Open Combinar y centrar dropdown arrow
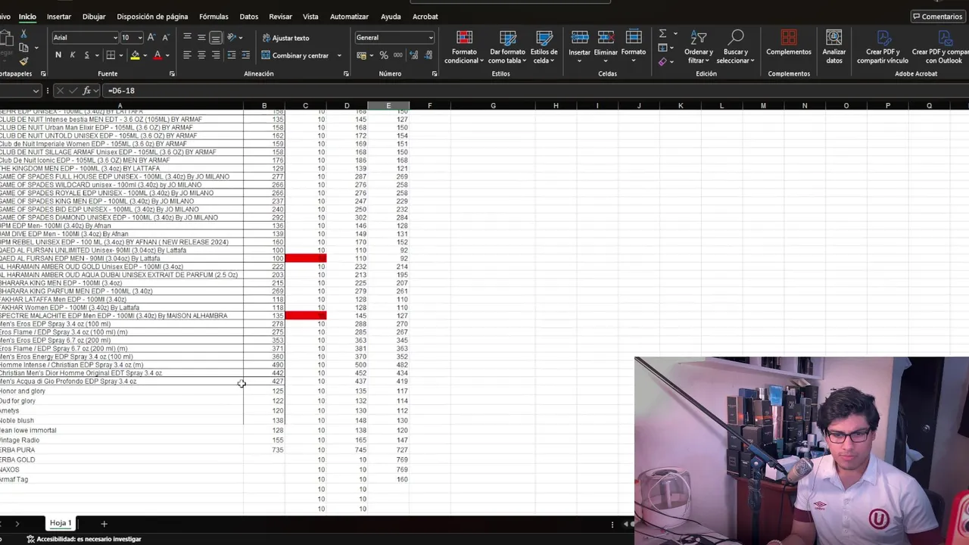Screen dimensions: 969x545 [339, 55]
